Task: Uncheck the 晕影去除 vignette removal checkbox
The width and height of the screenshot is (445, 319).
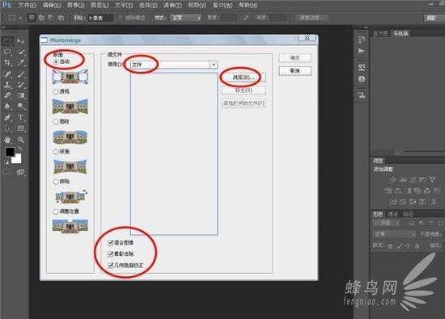Action: tap(111, 254)
